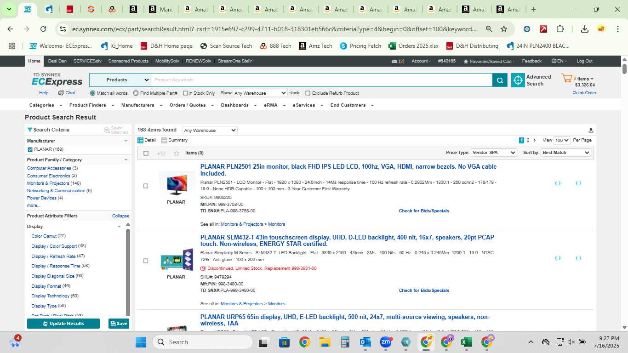The height and width of the screenshot is (353, 628).
Task: Open warehouse dropdown beside 168 items found
Action: click(x=210, y=130)
